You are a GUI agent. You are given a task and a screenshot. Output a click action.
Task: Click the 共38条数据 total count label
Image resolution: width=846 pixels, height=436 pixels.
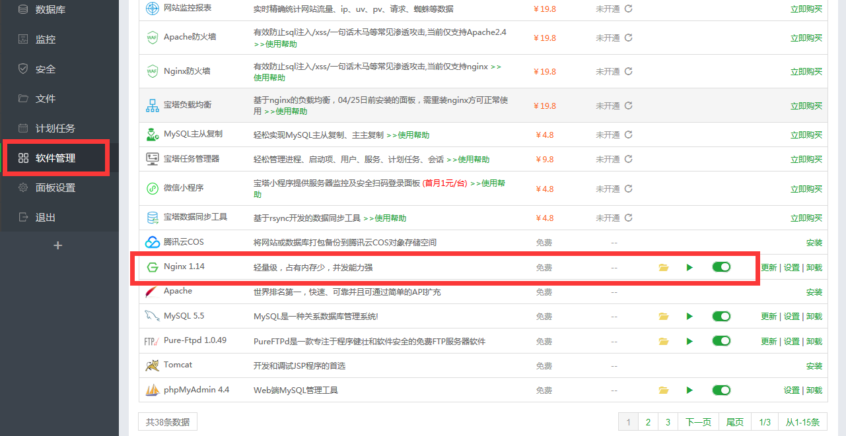(168, 422)
